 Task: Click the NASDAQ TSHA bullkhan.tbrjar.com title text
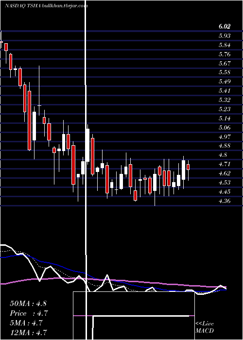coord(46,6)
